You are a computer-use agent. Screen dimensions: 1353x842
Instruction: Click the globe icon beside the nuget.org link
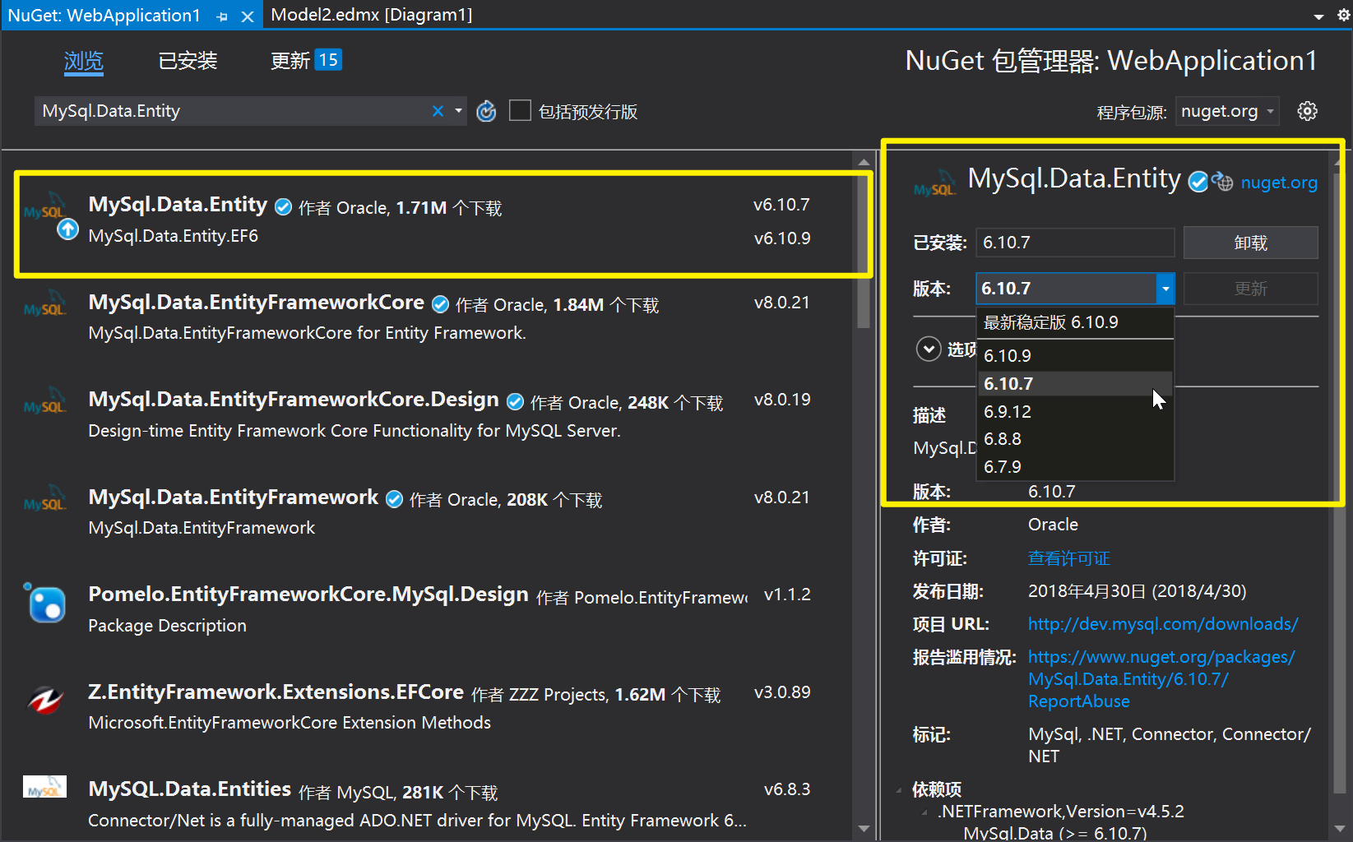point(1223,182)
